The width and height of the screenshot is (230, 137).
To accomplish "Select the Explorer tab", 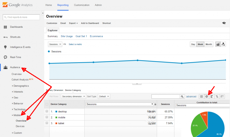I will 53,30.
